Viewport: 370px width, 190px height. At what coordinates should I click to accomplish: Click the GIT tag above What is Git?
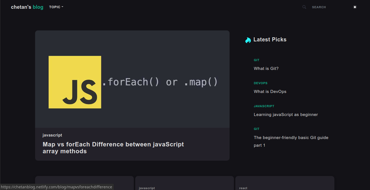[256, 60]
